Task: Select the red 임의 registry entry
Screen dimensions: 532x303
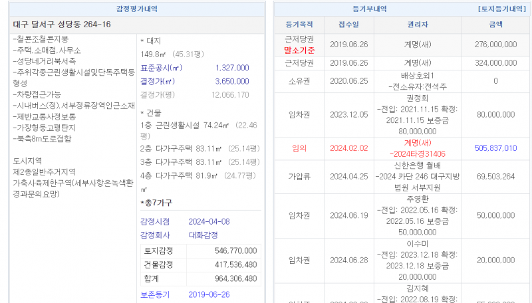Action: pos(299,148)
